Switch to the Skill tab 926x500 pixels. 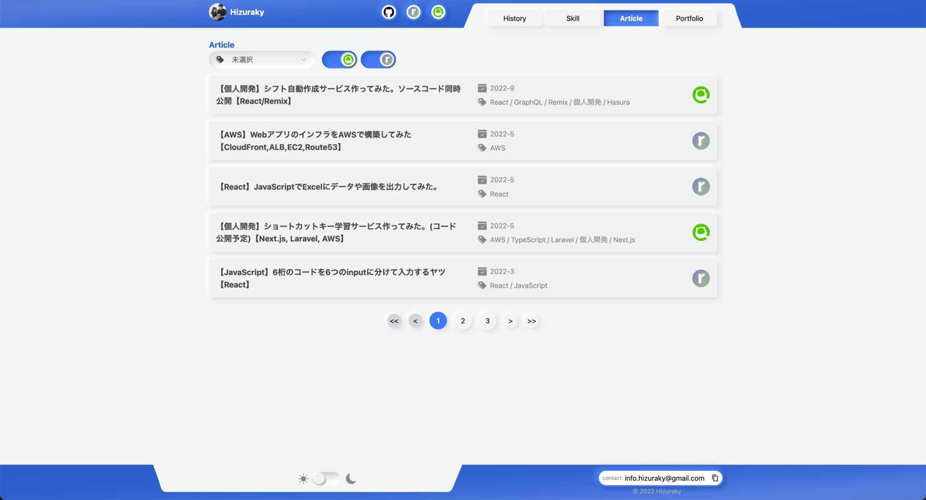click(573, 18)
